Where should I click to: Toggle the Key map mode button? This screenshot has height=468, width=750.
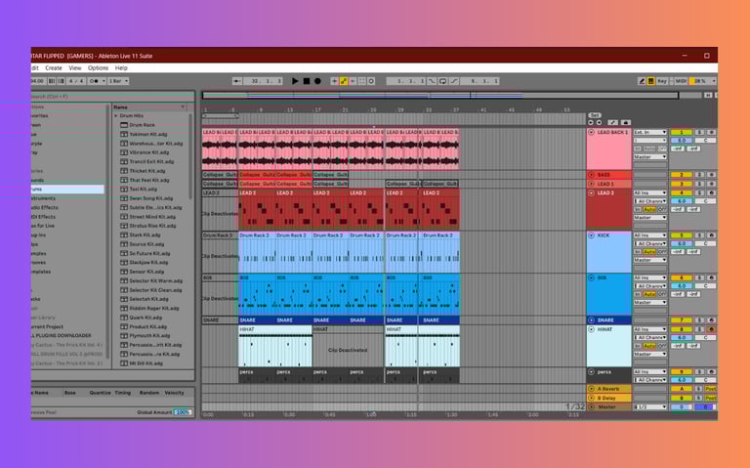pyautogui.click(x=662, y=81)
